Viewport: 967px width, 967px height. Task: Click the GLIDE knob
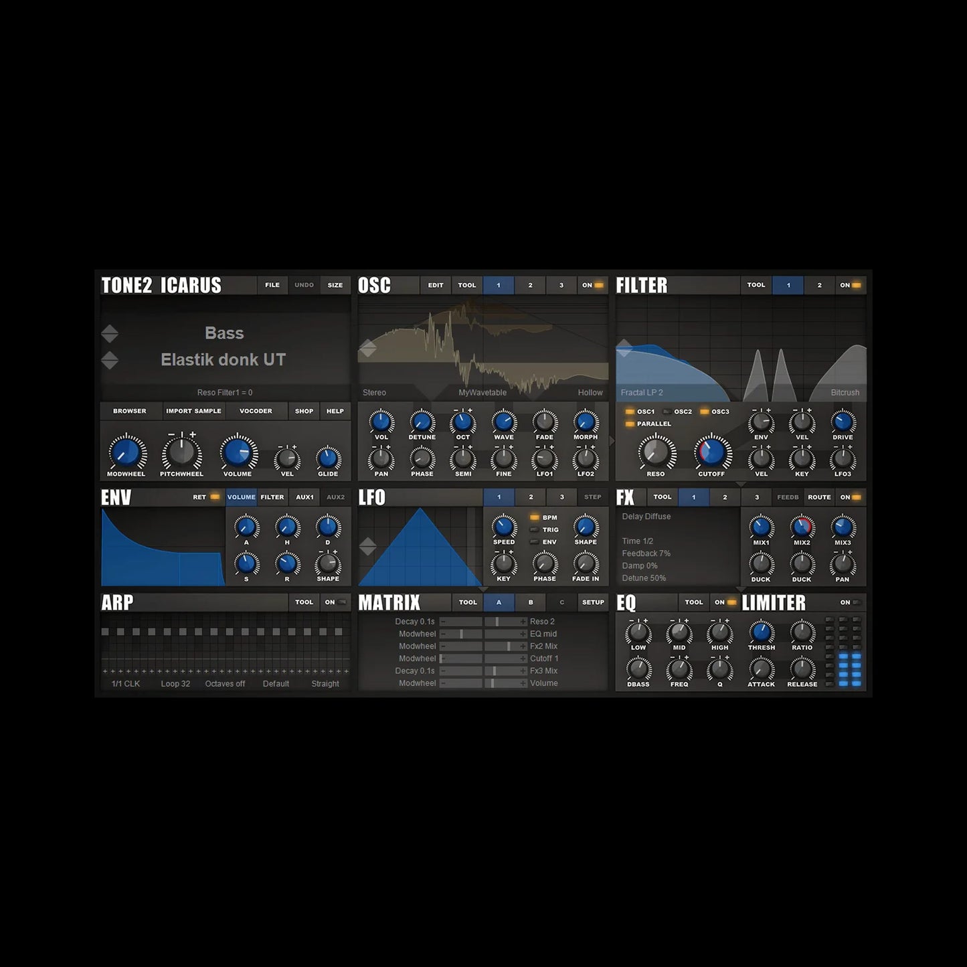click(328, 458)
